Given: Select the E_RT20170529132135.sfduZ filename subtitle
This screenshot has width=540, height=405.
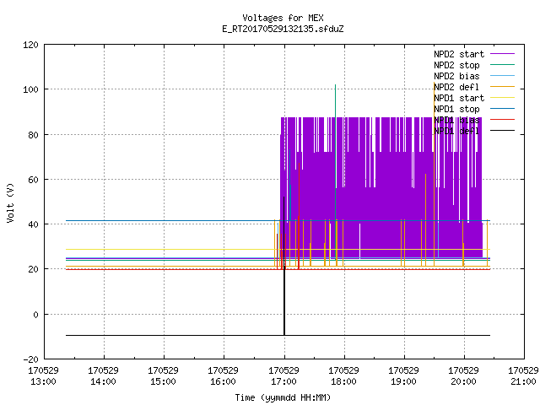Looking at the screenshot, I should pyautogui.click(x=283, y=29).
